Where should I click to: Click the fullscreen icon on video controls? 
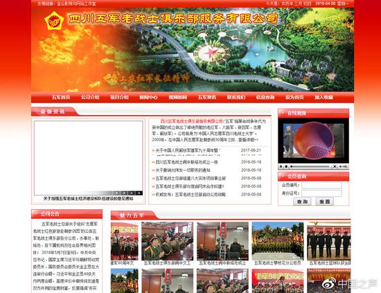pyautogui.click(x=335, y=166)
